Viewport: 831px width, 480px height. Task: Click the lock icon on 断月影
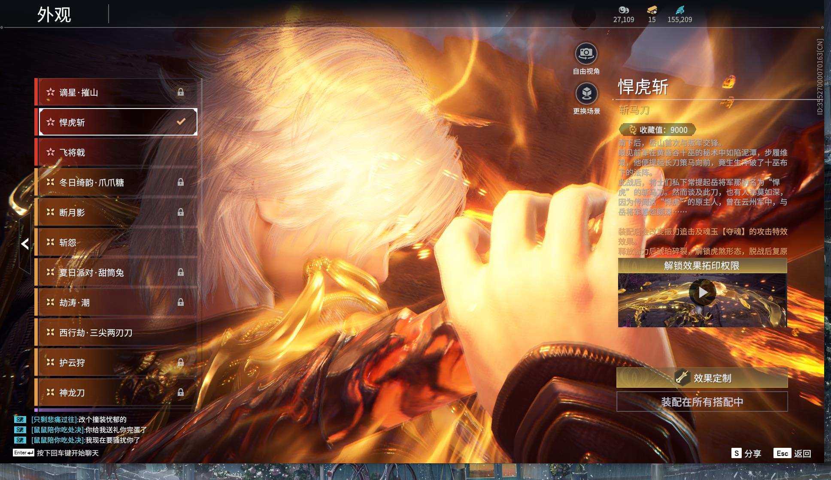(181, 212)
